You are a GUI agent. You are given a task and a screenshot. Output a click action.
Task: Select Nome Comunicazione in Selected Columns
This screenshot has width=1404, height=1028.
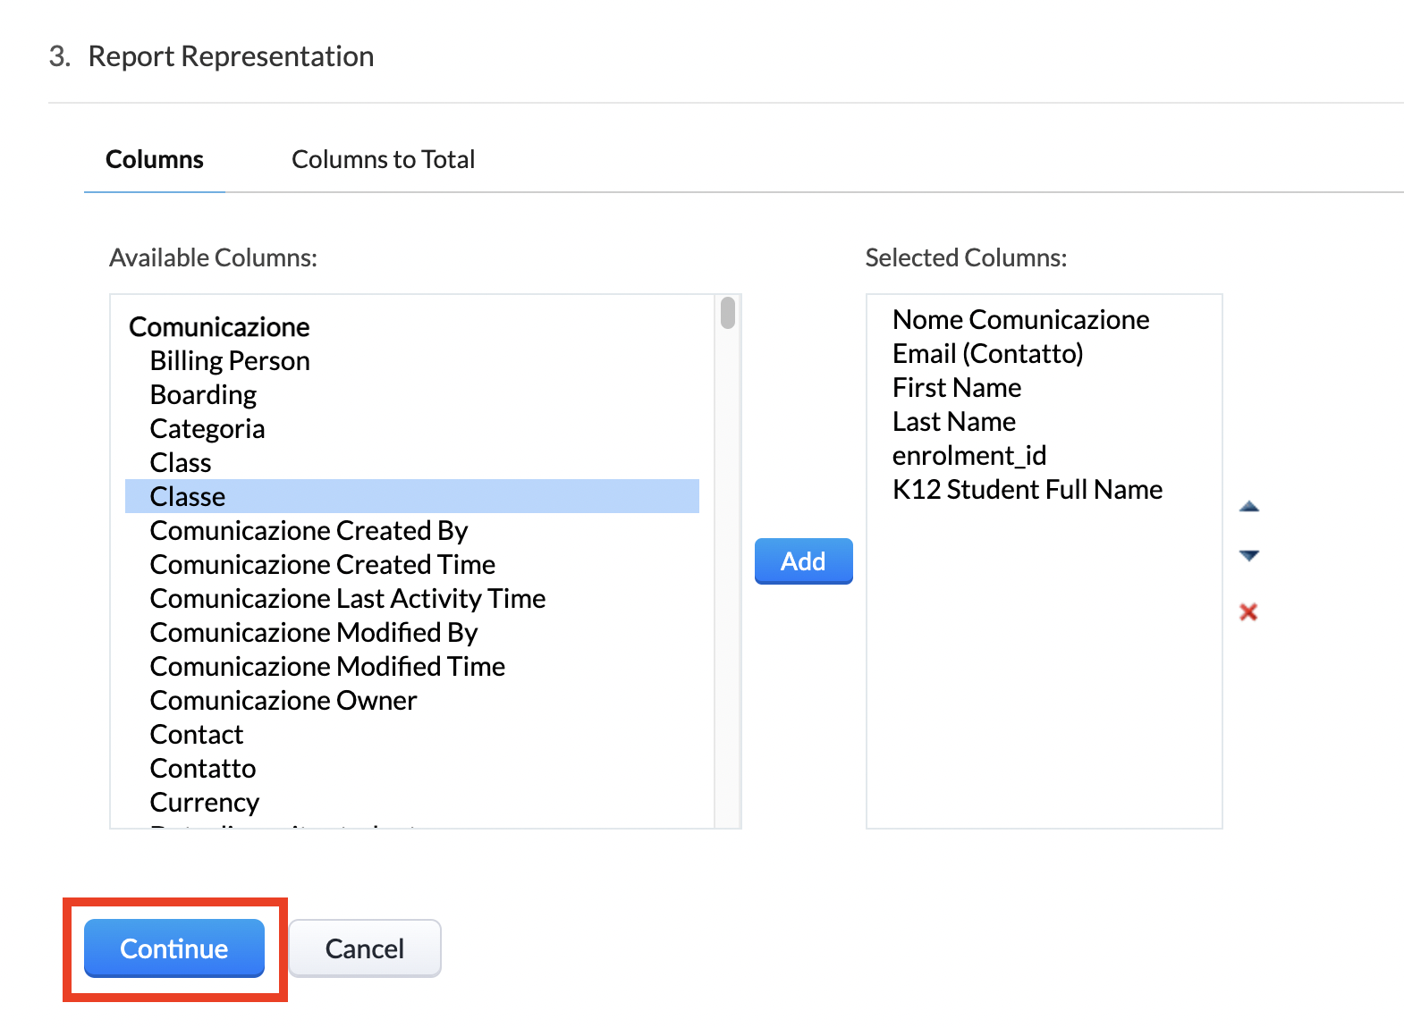pyautogui.click(x=1020, y=320)
